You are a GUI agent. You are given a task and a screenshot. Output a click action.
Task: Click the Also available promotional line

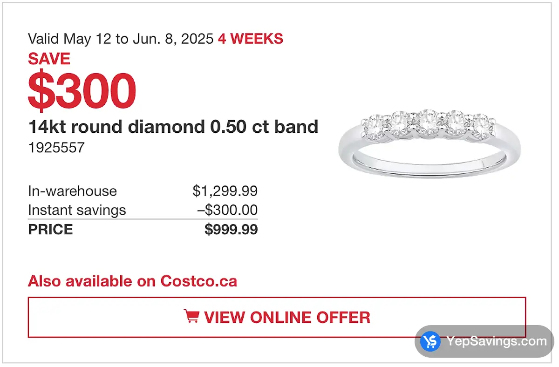(132, 281)
